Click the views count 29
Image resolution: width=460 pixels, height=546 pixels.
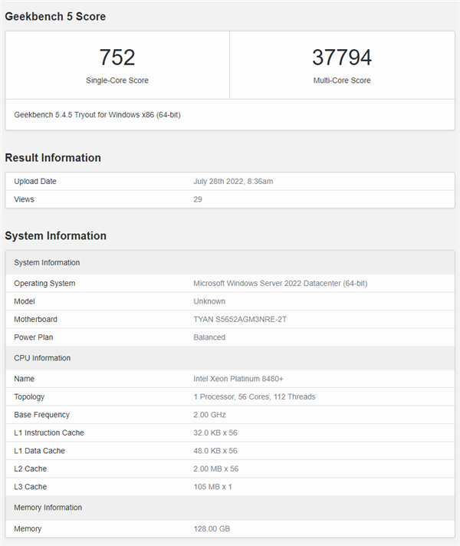click(x=198, y=199)
